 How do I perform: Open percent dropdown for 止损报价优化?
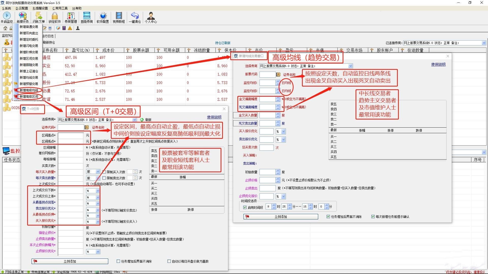[x=98, y=251]
